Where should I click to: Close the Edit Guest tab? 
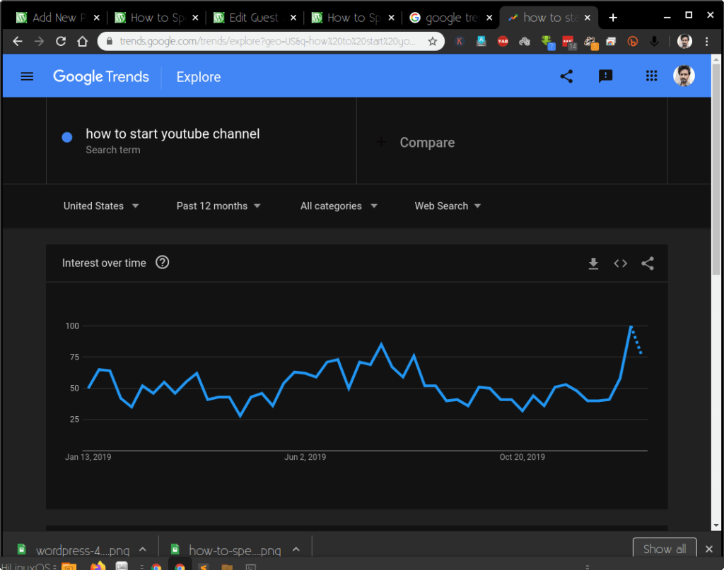tap(293, 18)
